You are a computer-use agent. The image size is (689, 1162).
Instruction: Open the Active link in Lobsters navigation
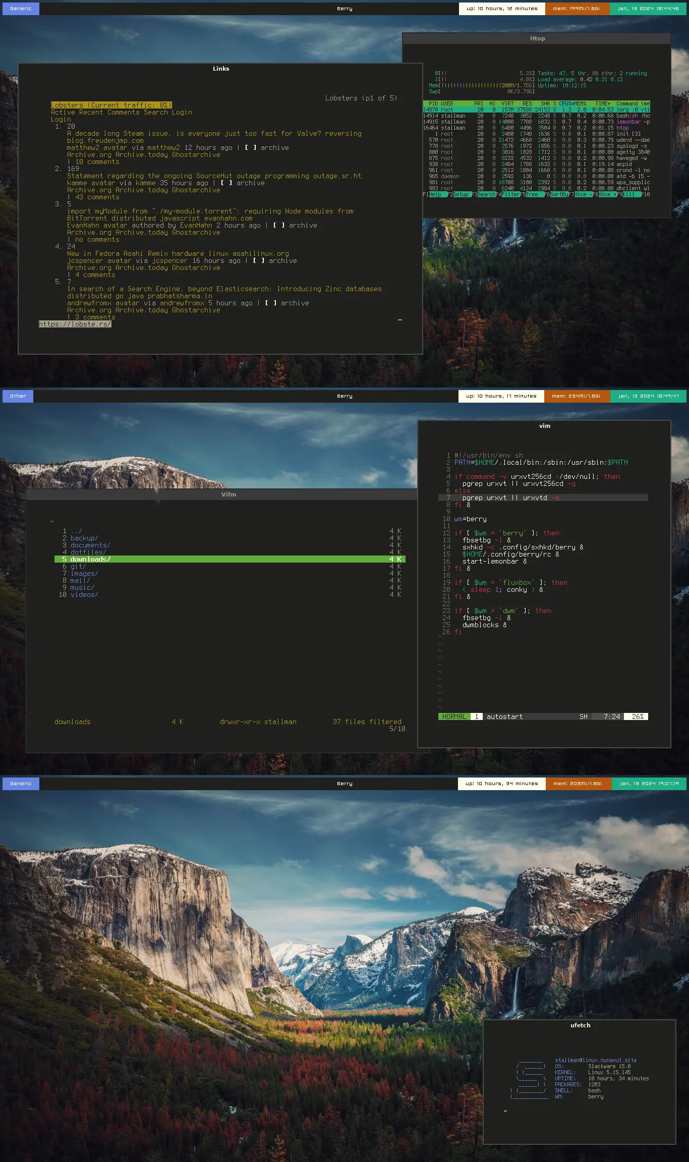[x=63, y=113]
